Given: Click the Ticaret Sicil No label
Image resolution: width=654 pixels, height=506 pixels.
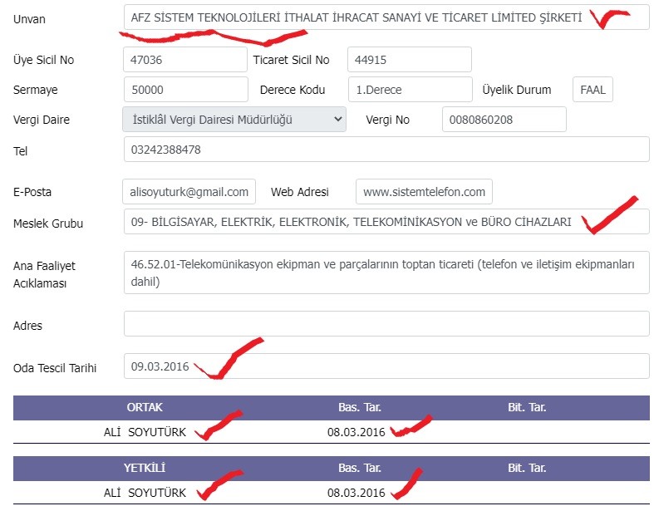Looking at the screenshot, I should pyautogui.click(x=291, y=60).
